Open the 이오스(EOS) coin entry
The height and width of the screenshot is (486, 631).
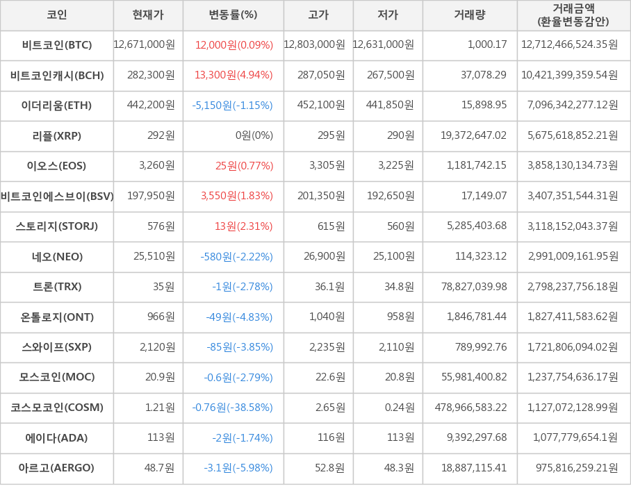pos(57,166)
